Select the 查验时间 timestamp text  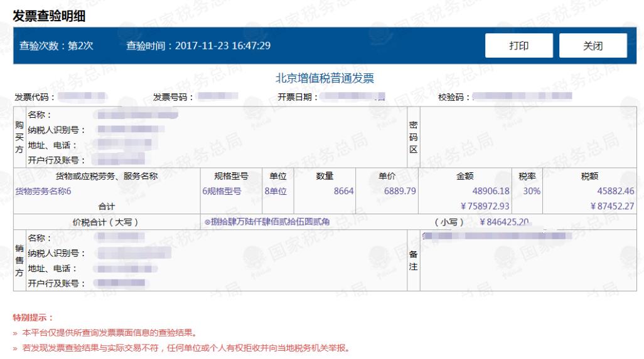pyautogui.click(x=198, y=46)
